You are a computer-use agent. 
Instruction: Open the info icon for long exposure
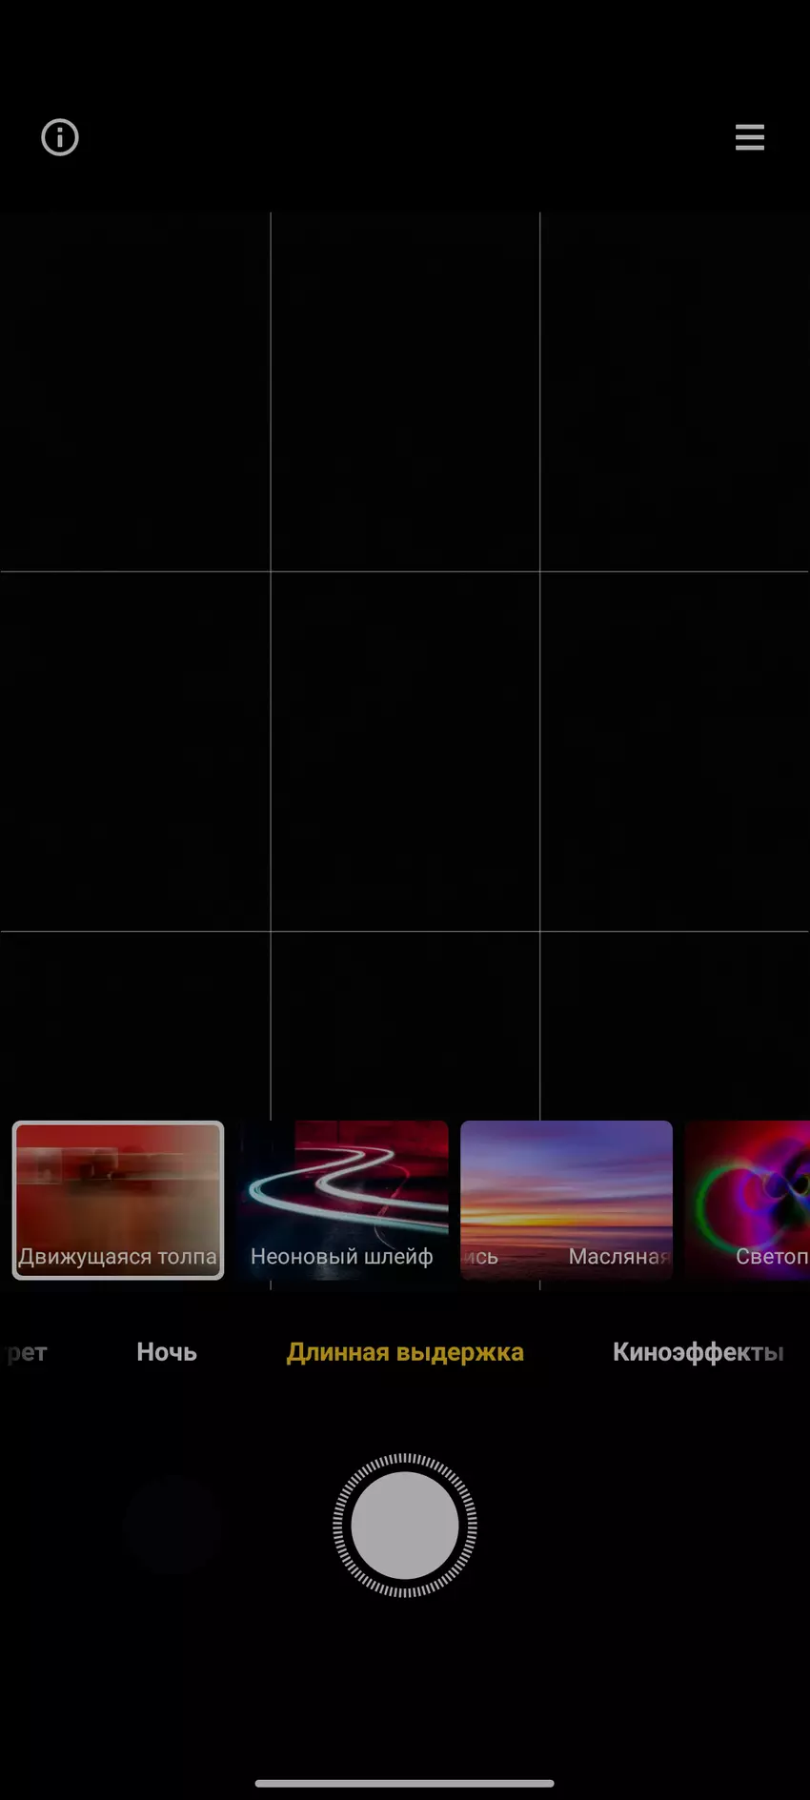coord(59,138)
